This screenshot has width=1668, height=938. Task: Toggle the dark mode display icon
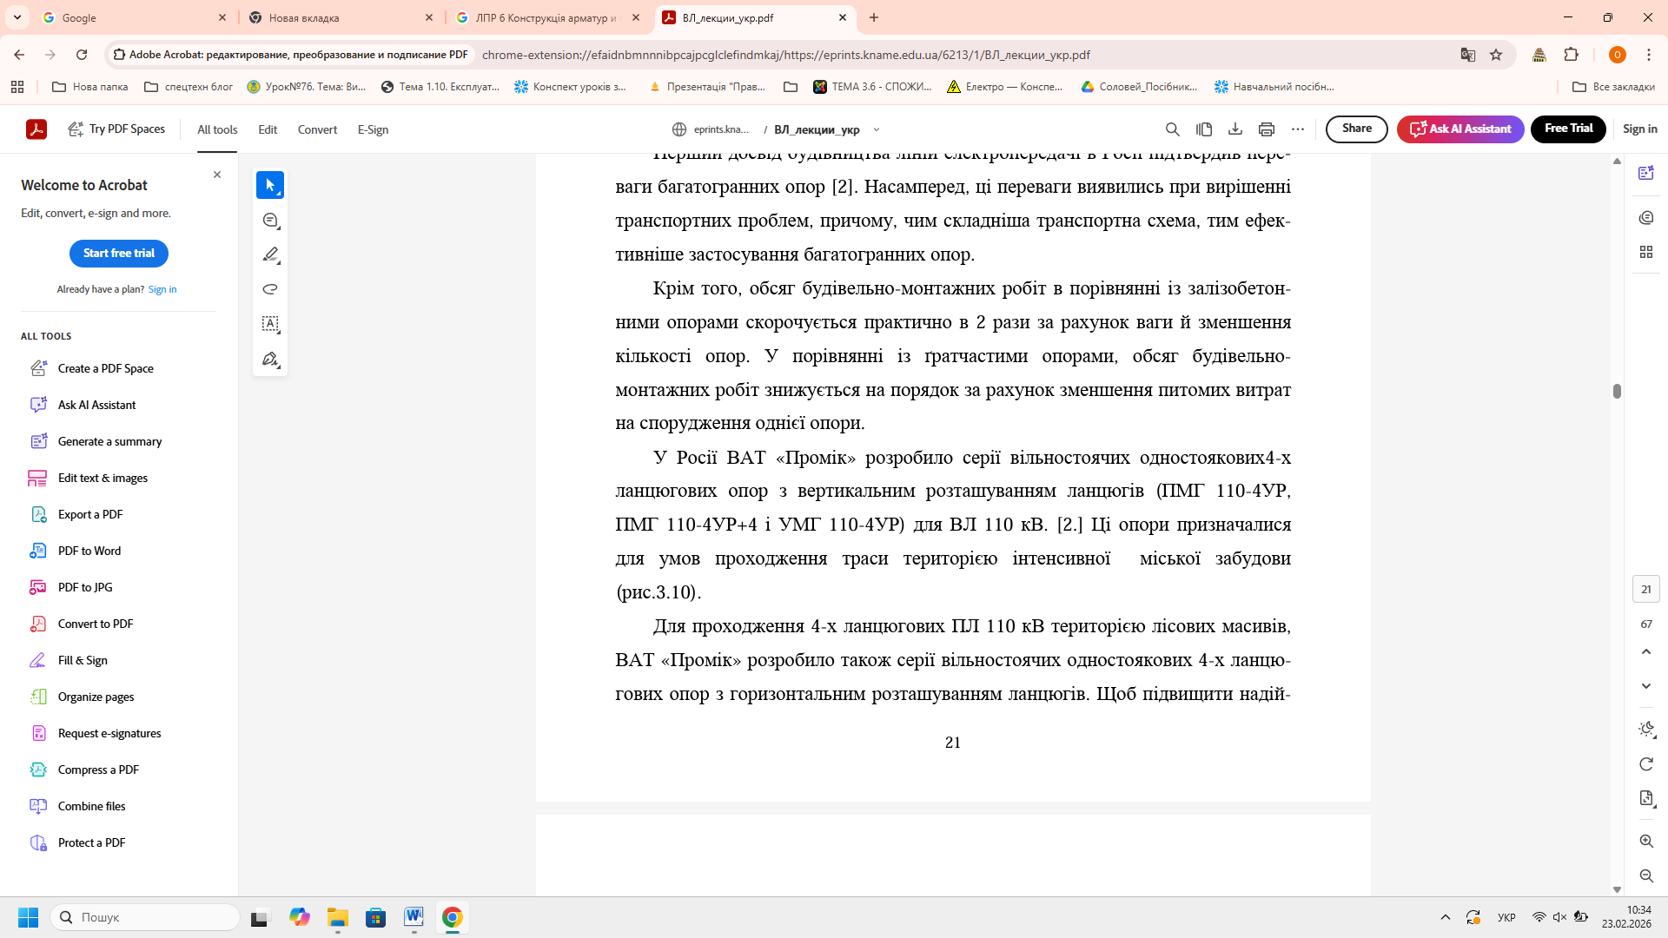coord(1645,730)
